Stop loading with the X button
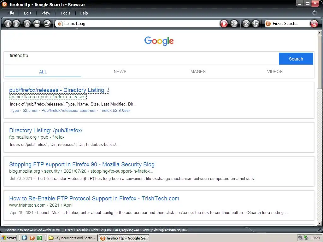This screenshot has width=323, height=242. (x=246, y=24)
